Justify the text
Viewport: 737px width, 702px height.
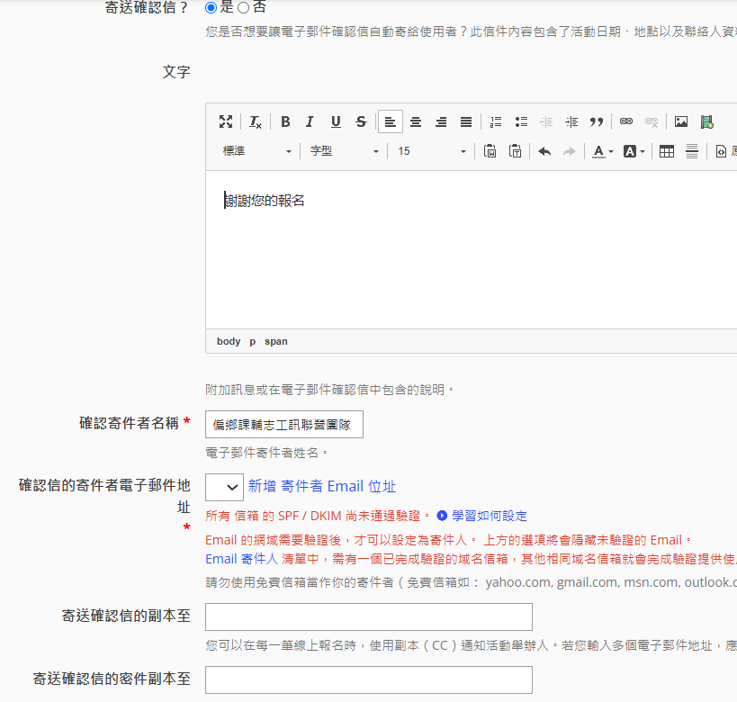click(466, 121)
